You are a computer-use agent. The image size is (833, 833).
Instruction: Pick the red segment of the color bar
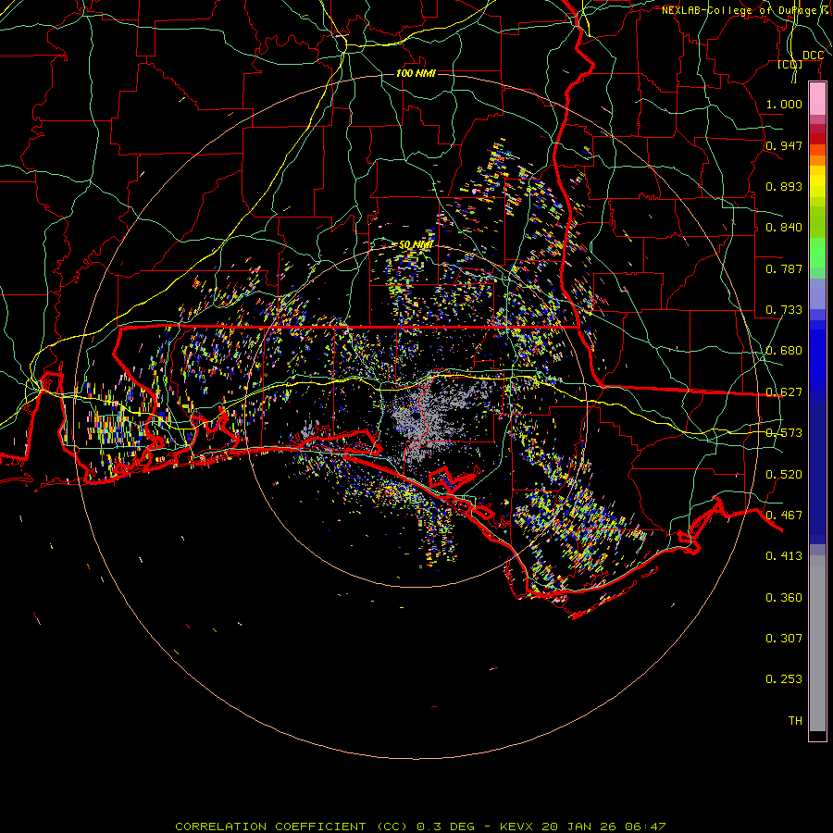click(817, 139)
